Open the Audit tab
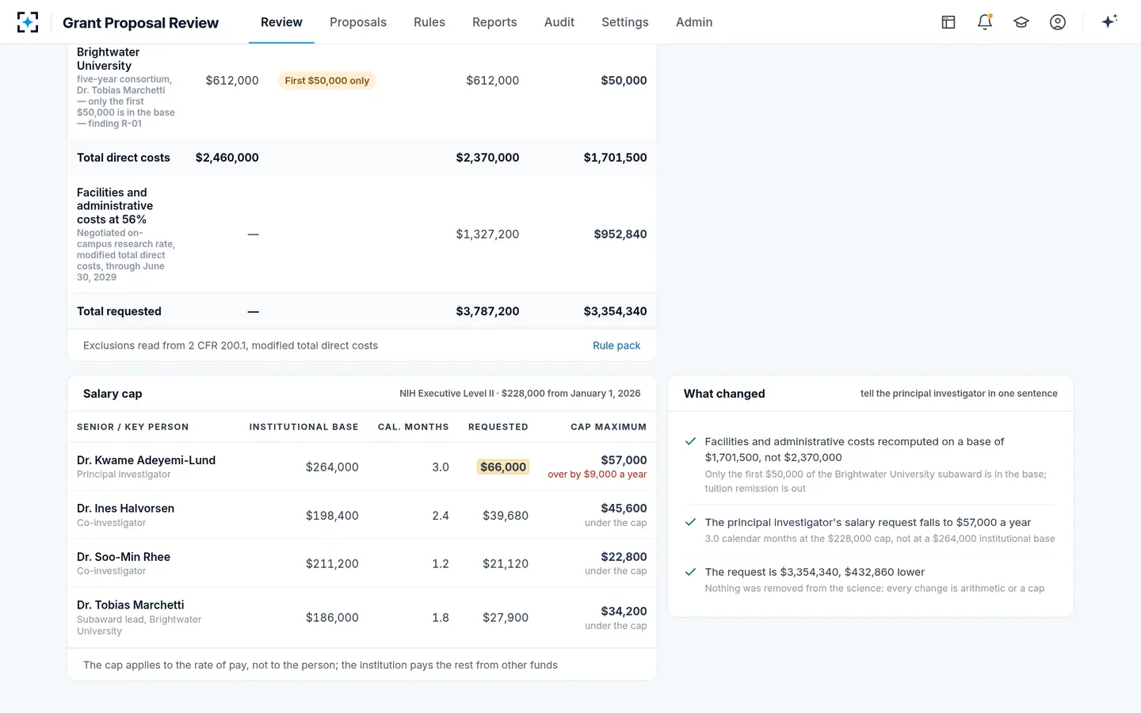1141x713 pixels. click(559, 22)
